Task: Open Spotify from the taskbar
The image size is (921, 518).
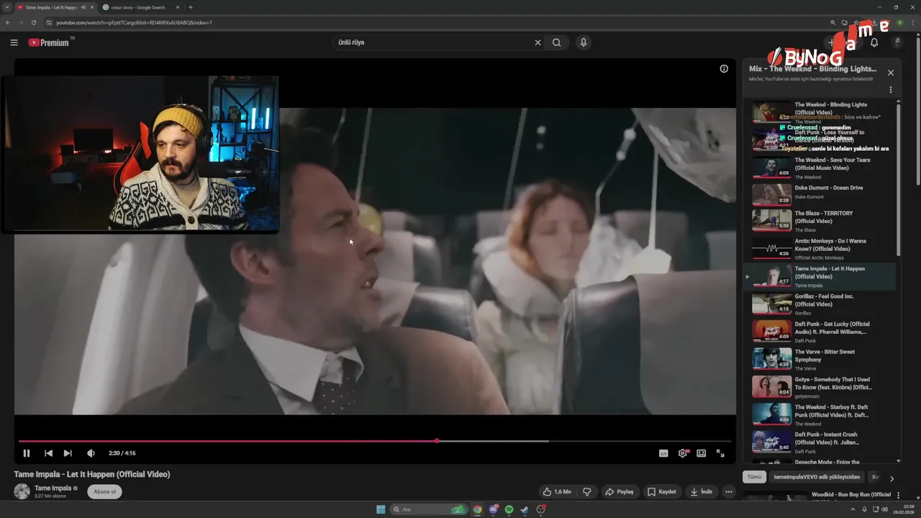Action: pyautogui.click(x=509, y=509)
